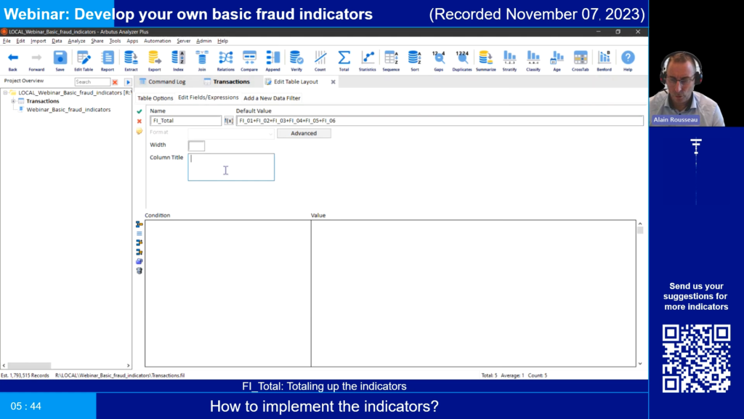Open the Duplicates tool
The width and height of the screenshot is (744, 419).
pyautogui.click(x=462, y=61)
